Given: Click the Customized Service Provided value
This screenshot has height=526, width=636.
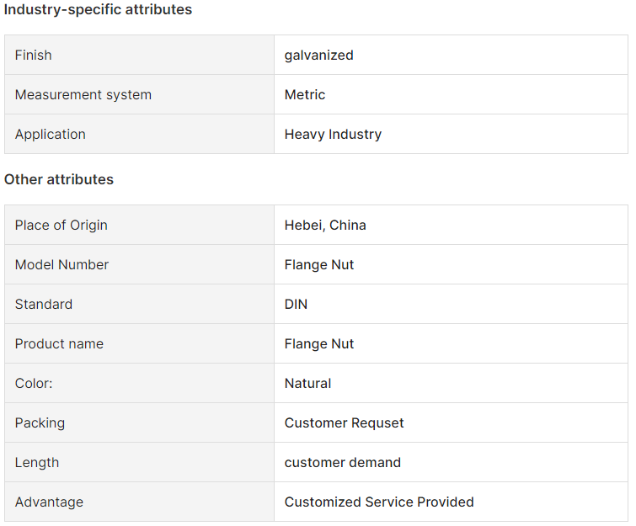Looking at the screenshot, I should (379, 502).
